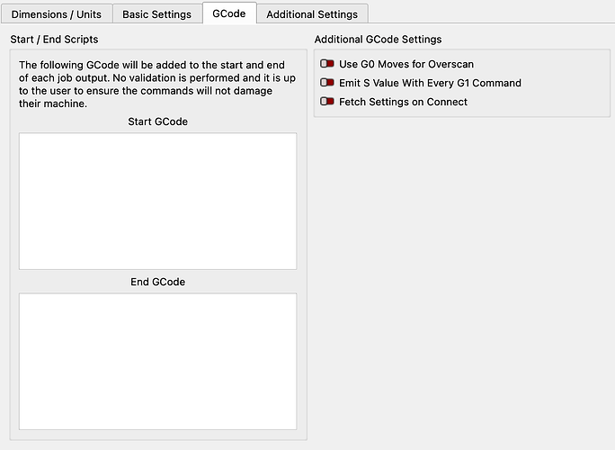Click the word "Overscan" in the first option
This screenshot has height=450, width=615.
click(x=451, y=65)
